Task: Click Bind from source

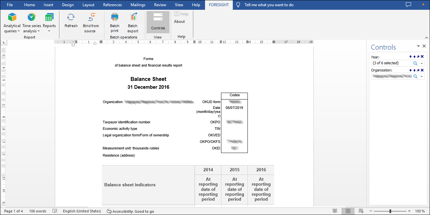Action: pos(90,23)
